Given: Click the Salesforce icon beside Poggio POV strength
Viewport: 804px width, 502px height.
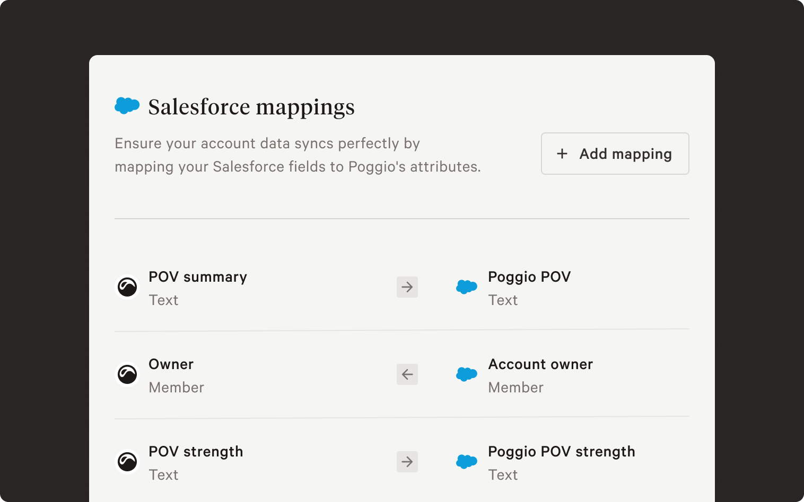Looking at the screenshot, I should pyautogui.click(x=467, y=462).
